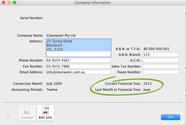
Task: Click the company name Clearwater Pty Ltd
Action: [x=61, y=36]
